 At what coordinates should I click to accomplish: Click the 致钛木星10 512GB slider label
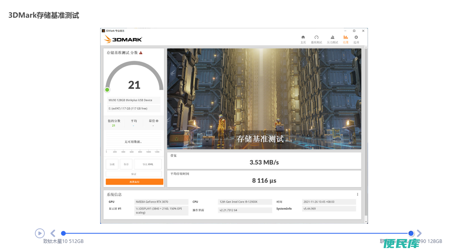point(63,241)
